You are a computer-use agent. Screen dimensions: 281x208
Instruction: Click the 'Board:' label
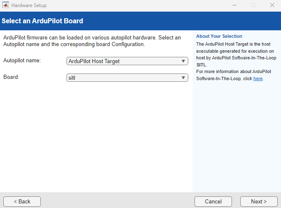[x=11, y=77]
